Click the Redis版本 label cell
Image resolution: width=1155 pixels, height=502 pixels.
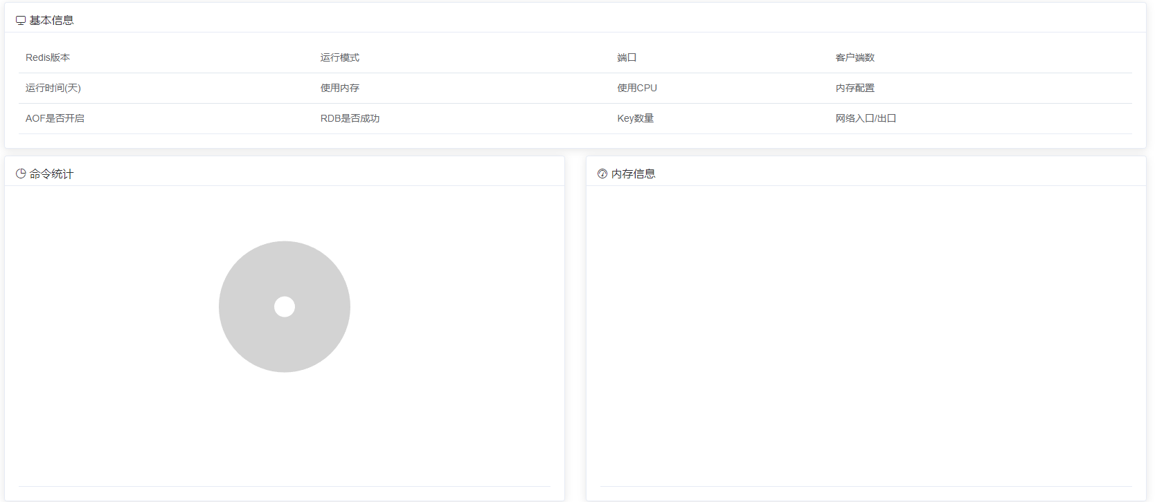(48, 57)
